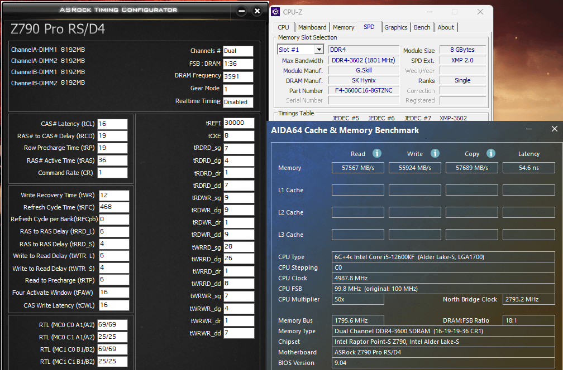Image resolution: width=563 pixels, height=370 pixels.
Task: Click the CPU Multiplier 50x field
Action: click(358, 299)
